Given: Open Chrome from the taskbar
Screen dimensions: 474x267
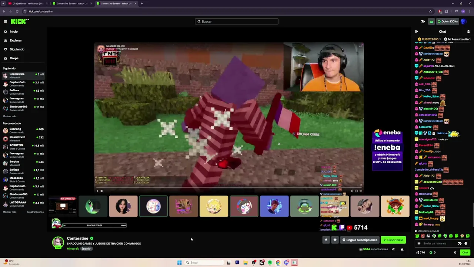Looking at the screenshot, I should coord(278,263).
